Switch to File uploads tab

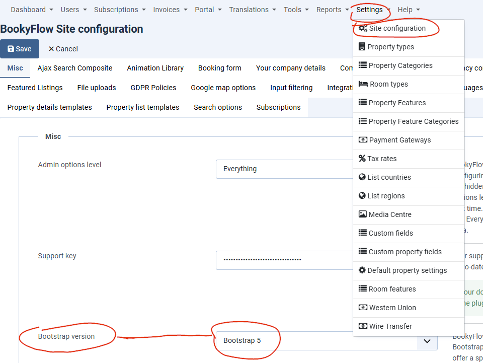(97, 88)
